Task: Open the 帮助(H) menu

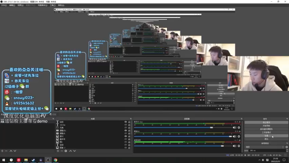Action: point(61,5)
